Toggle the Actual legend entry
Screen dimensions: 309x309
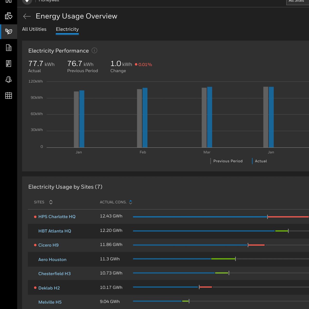[260, 161]
